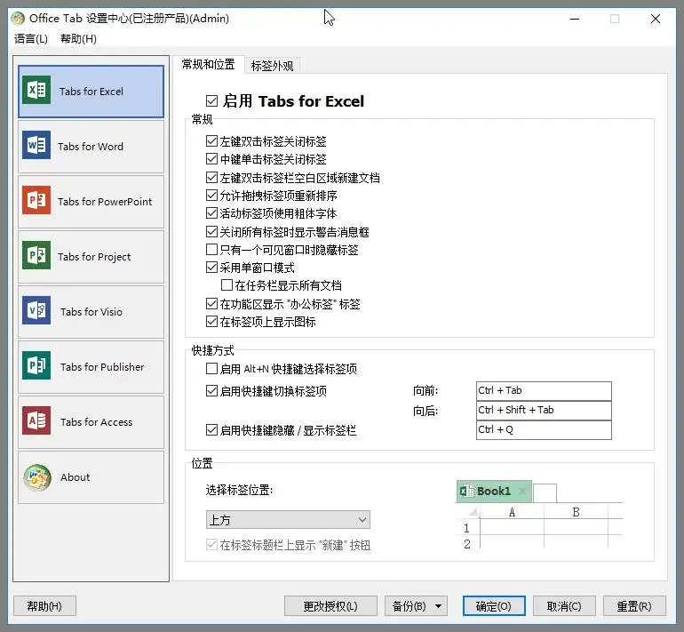Enable 只有一个可见窗口时隐藏标签 checkbox
The image size is (684, 632).
(x=211, y=250)
